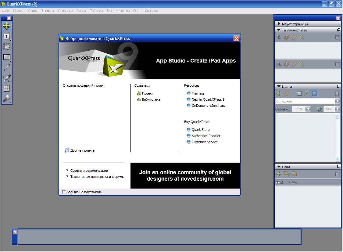The width and height of the screenshot is (343, 252).
Task: Expand the Макет страницы panel
Action: [x=279, y=24]
